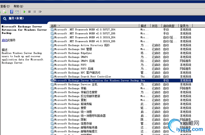
Task: Click the Show/Hide Action Pane toolbar icon
Action: [17, 12]
